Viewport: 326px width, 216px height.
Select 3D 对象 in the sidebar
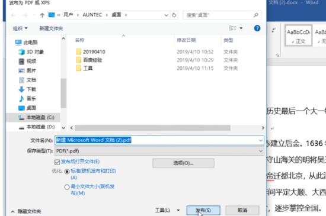tap(31, 52)
